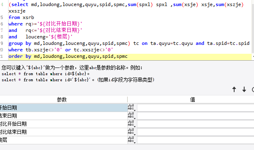Screen dimensions: 254x150
Task: Click value field of 开始日期 row
Action: coord(196,108)
